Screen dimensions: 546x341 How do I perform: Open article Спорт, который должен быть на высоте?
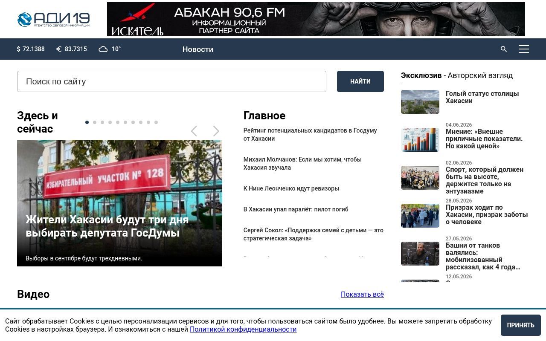[485, 180]
